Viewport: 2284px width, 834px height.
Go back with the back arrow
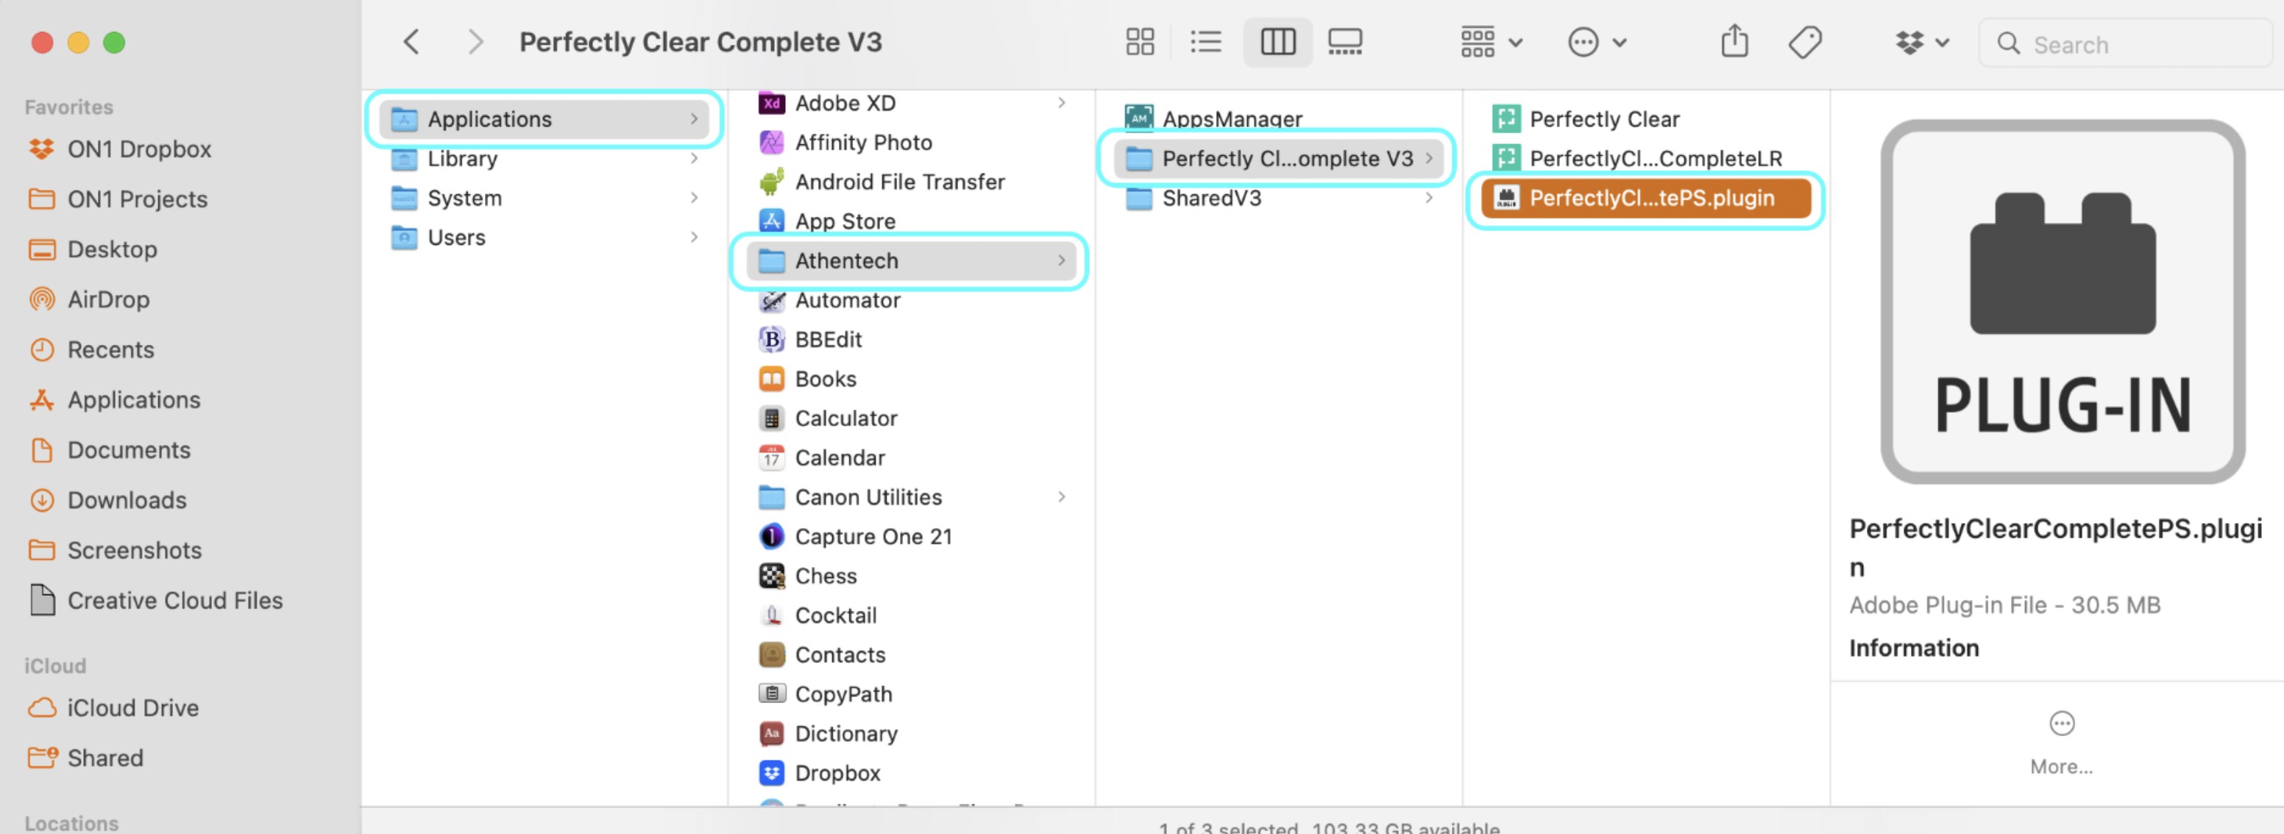(411, 42)
